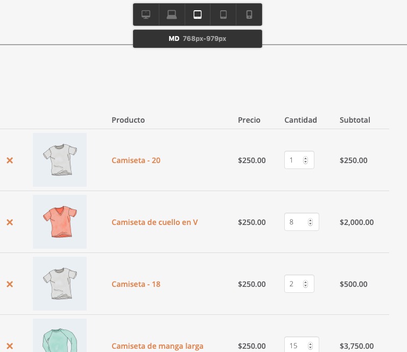Remove Camiseta de cuello en V item
Image resolution: width=407 pixels, height=352 pixels.
point(10,222)
